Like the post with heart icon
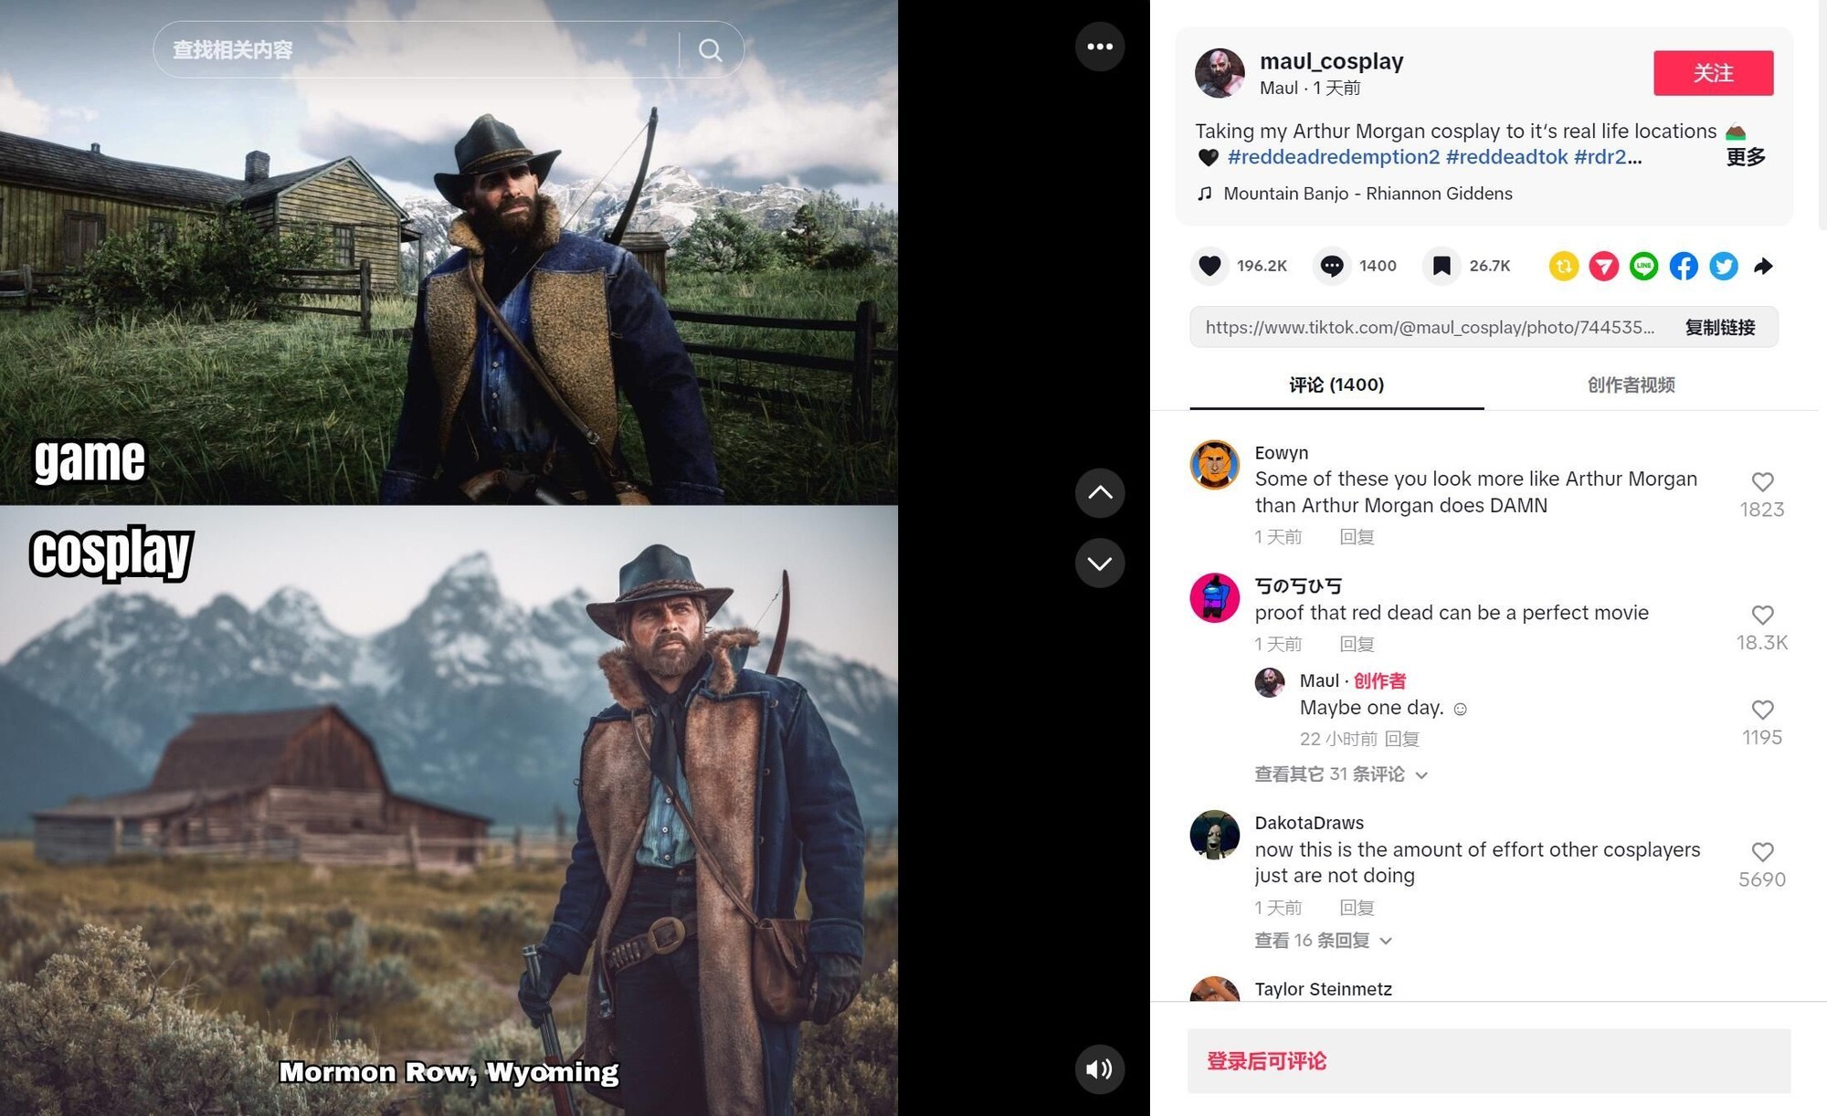The width and height of the screenshot is (1827, 1116). tap(1209, 266)
